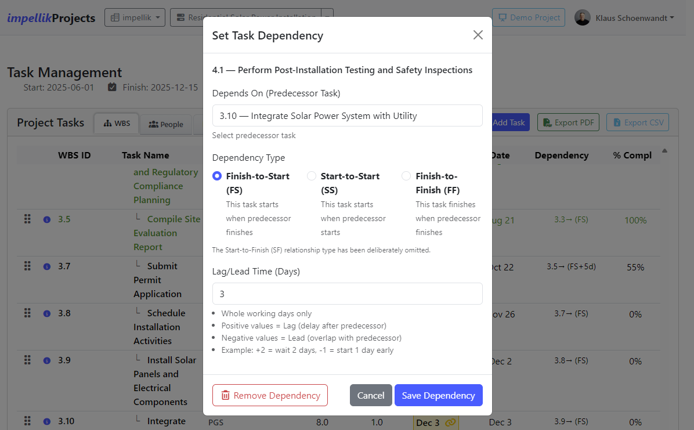The height and width of the screenshot is (430, 694).
Task: Export tasks as CSV
Action: click(638, 122)
